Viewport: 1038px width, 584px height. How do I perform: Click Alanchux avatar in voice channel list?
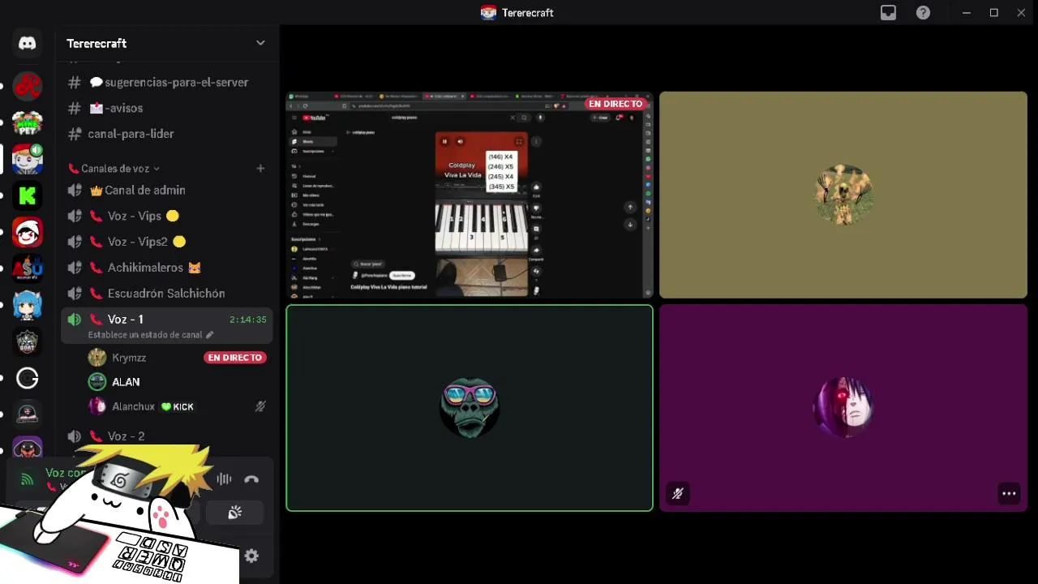[97, 406]
